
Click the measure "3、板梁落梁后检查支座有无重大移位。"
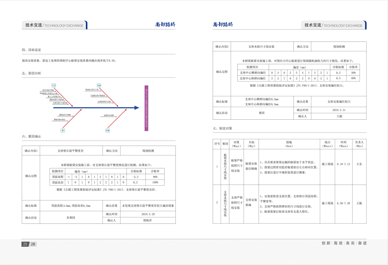tap(285, 212)
